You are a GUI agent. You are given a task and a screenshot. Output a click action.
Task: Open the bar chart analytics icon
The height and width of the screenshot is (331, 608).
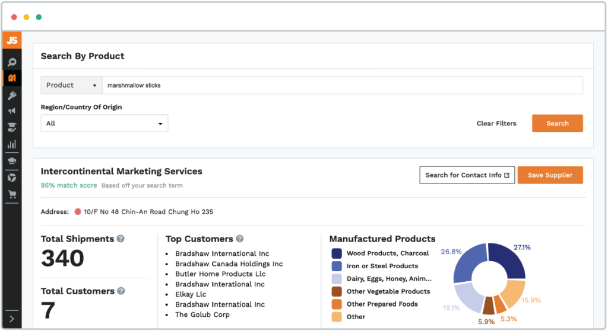[x=12, y=144]
